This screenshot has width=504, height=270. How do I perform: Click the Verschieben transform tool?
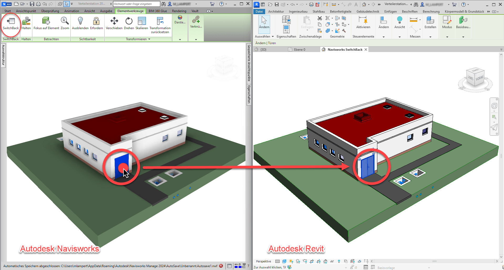[x=114, y=21]
